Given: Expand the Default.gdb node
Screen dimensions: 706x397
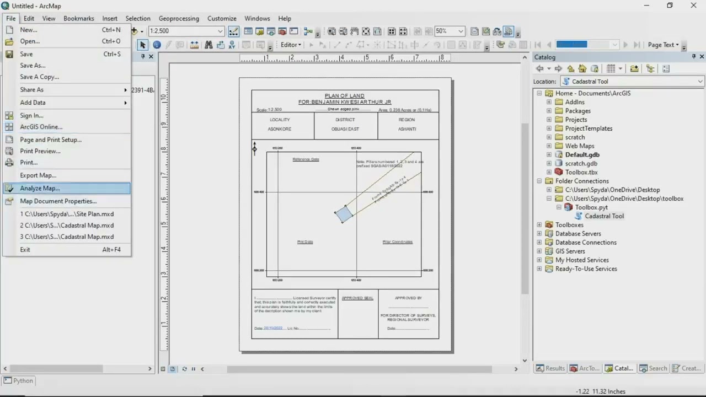Looking at the screenshot, I should tap(549, 155).
